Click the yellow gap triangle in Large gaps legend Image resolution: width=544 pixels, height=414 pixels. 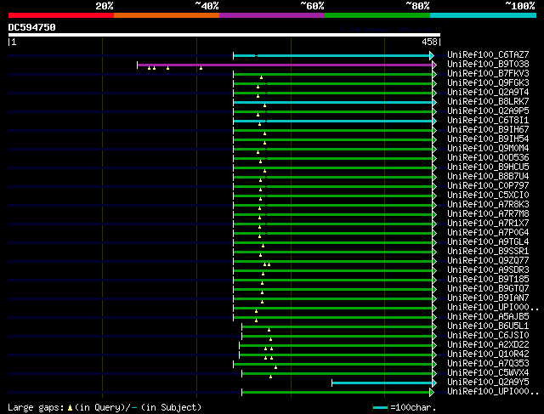pos(70,408)
